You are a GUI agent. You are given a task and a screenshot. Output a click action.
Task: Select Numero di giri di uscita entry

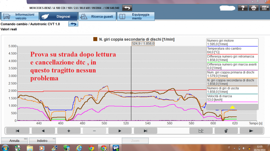click(232, 90)
